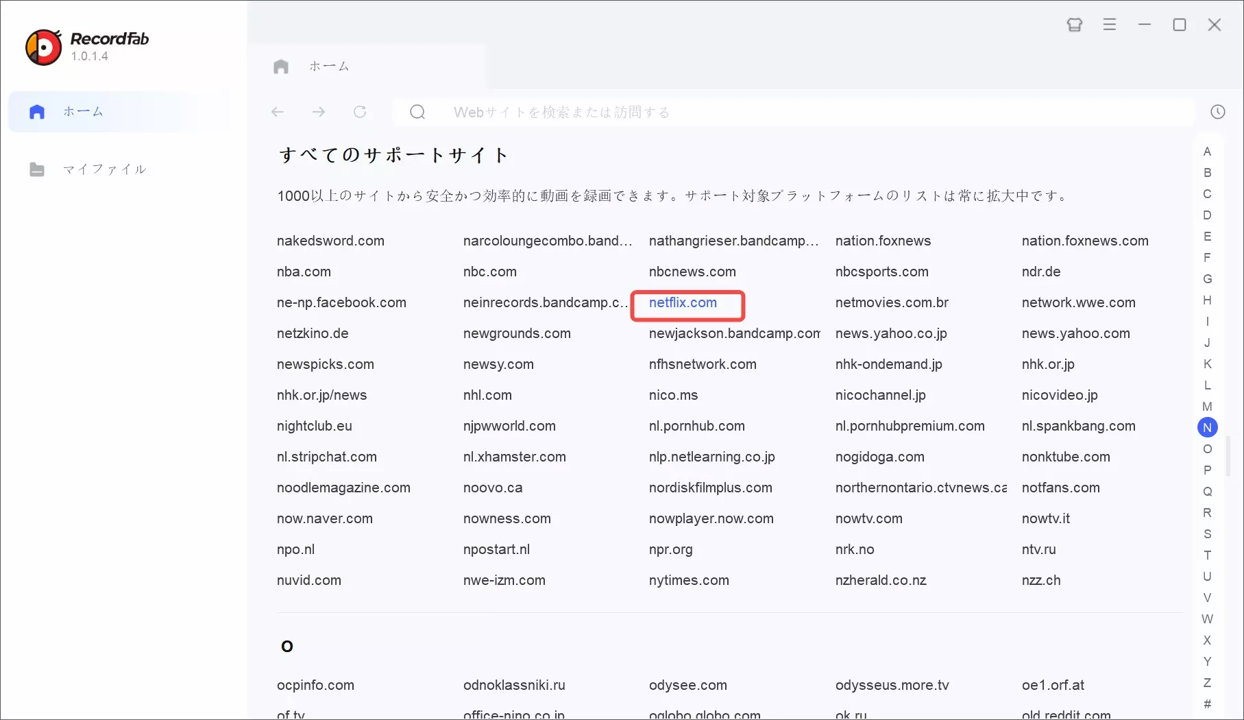This screenshot has height=720, width=1244.
Task: Jump to letter W in index
Action: [x=1208, y=619]
